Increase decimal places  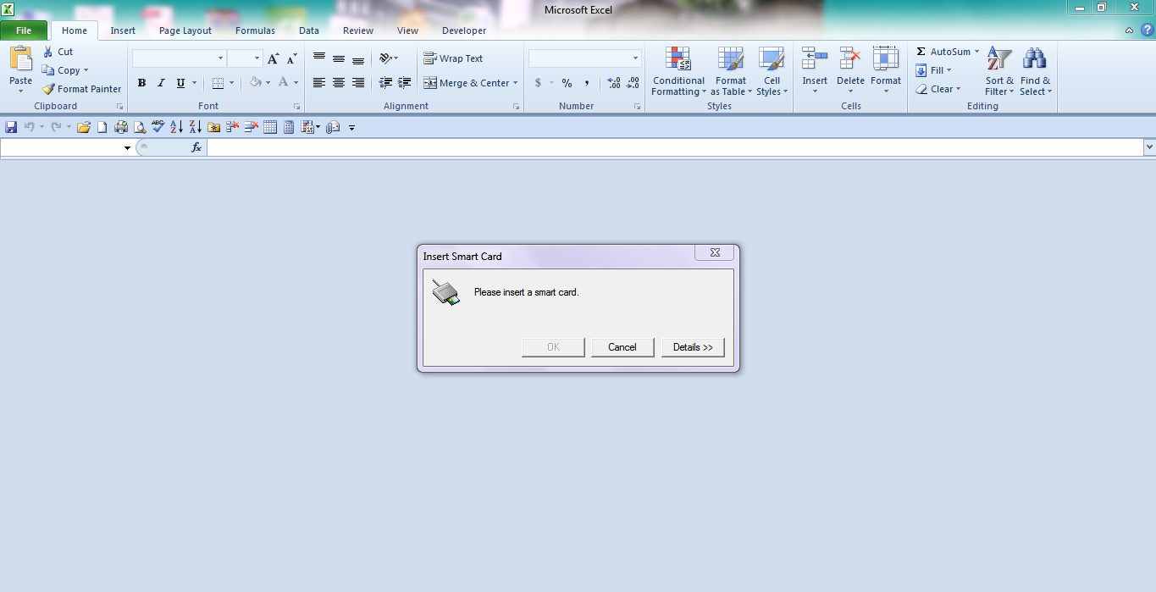(x=612, y=83)
